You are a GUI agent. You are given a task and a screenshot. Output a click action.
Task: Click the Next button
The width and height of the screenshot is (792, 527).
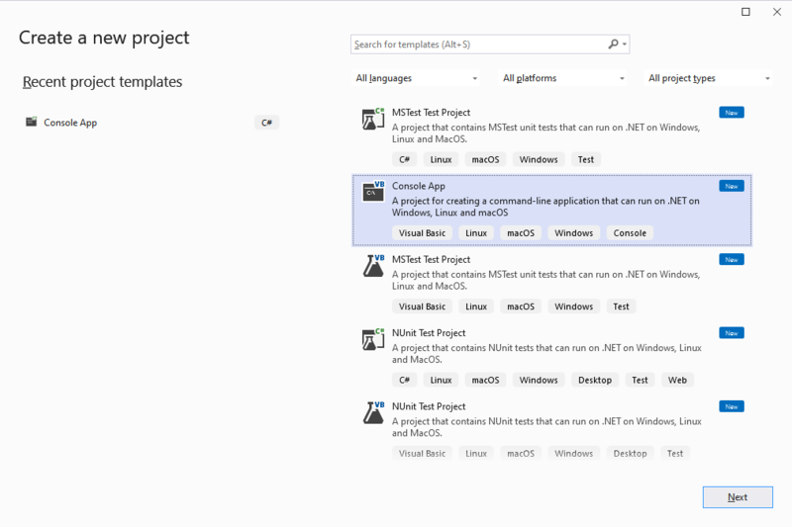[738, 497]
